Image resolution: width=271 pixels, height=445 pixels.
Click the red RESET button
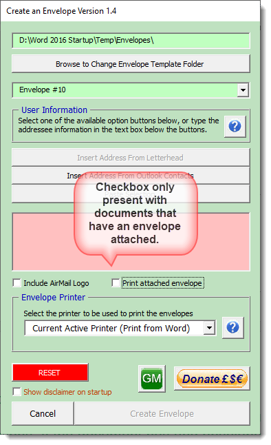50,373
